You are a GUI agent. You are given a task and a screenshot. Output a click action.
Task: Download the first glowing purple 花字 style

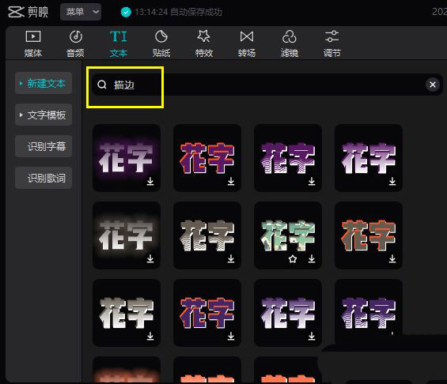tap(150, 181)
